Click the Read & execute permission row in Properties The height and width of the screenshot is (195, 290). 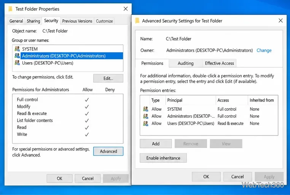point(68,113)
